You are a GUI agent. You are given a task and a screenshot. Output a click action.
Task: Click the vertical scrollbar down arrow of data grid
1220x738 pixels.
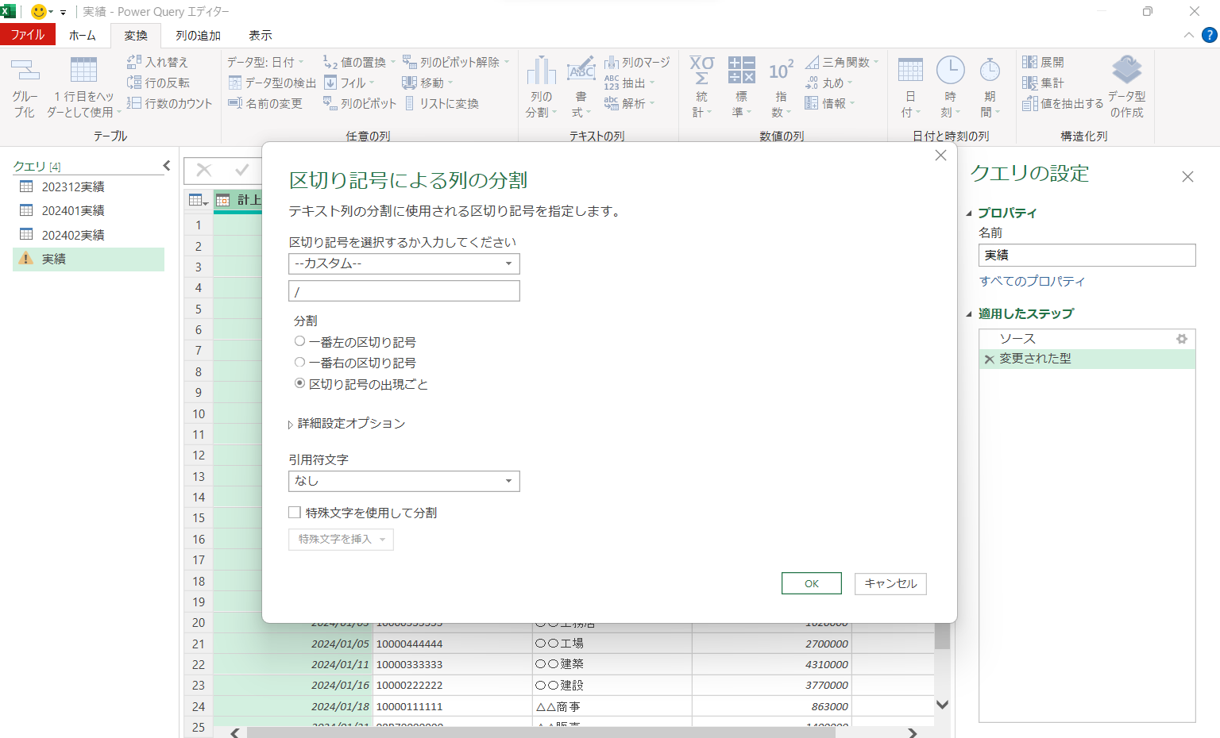(x=942, y=705)
